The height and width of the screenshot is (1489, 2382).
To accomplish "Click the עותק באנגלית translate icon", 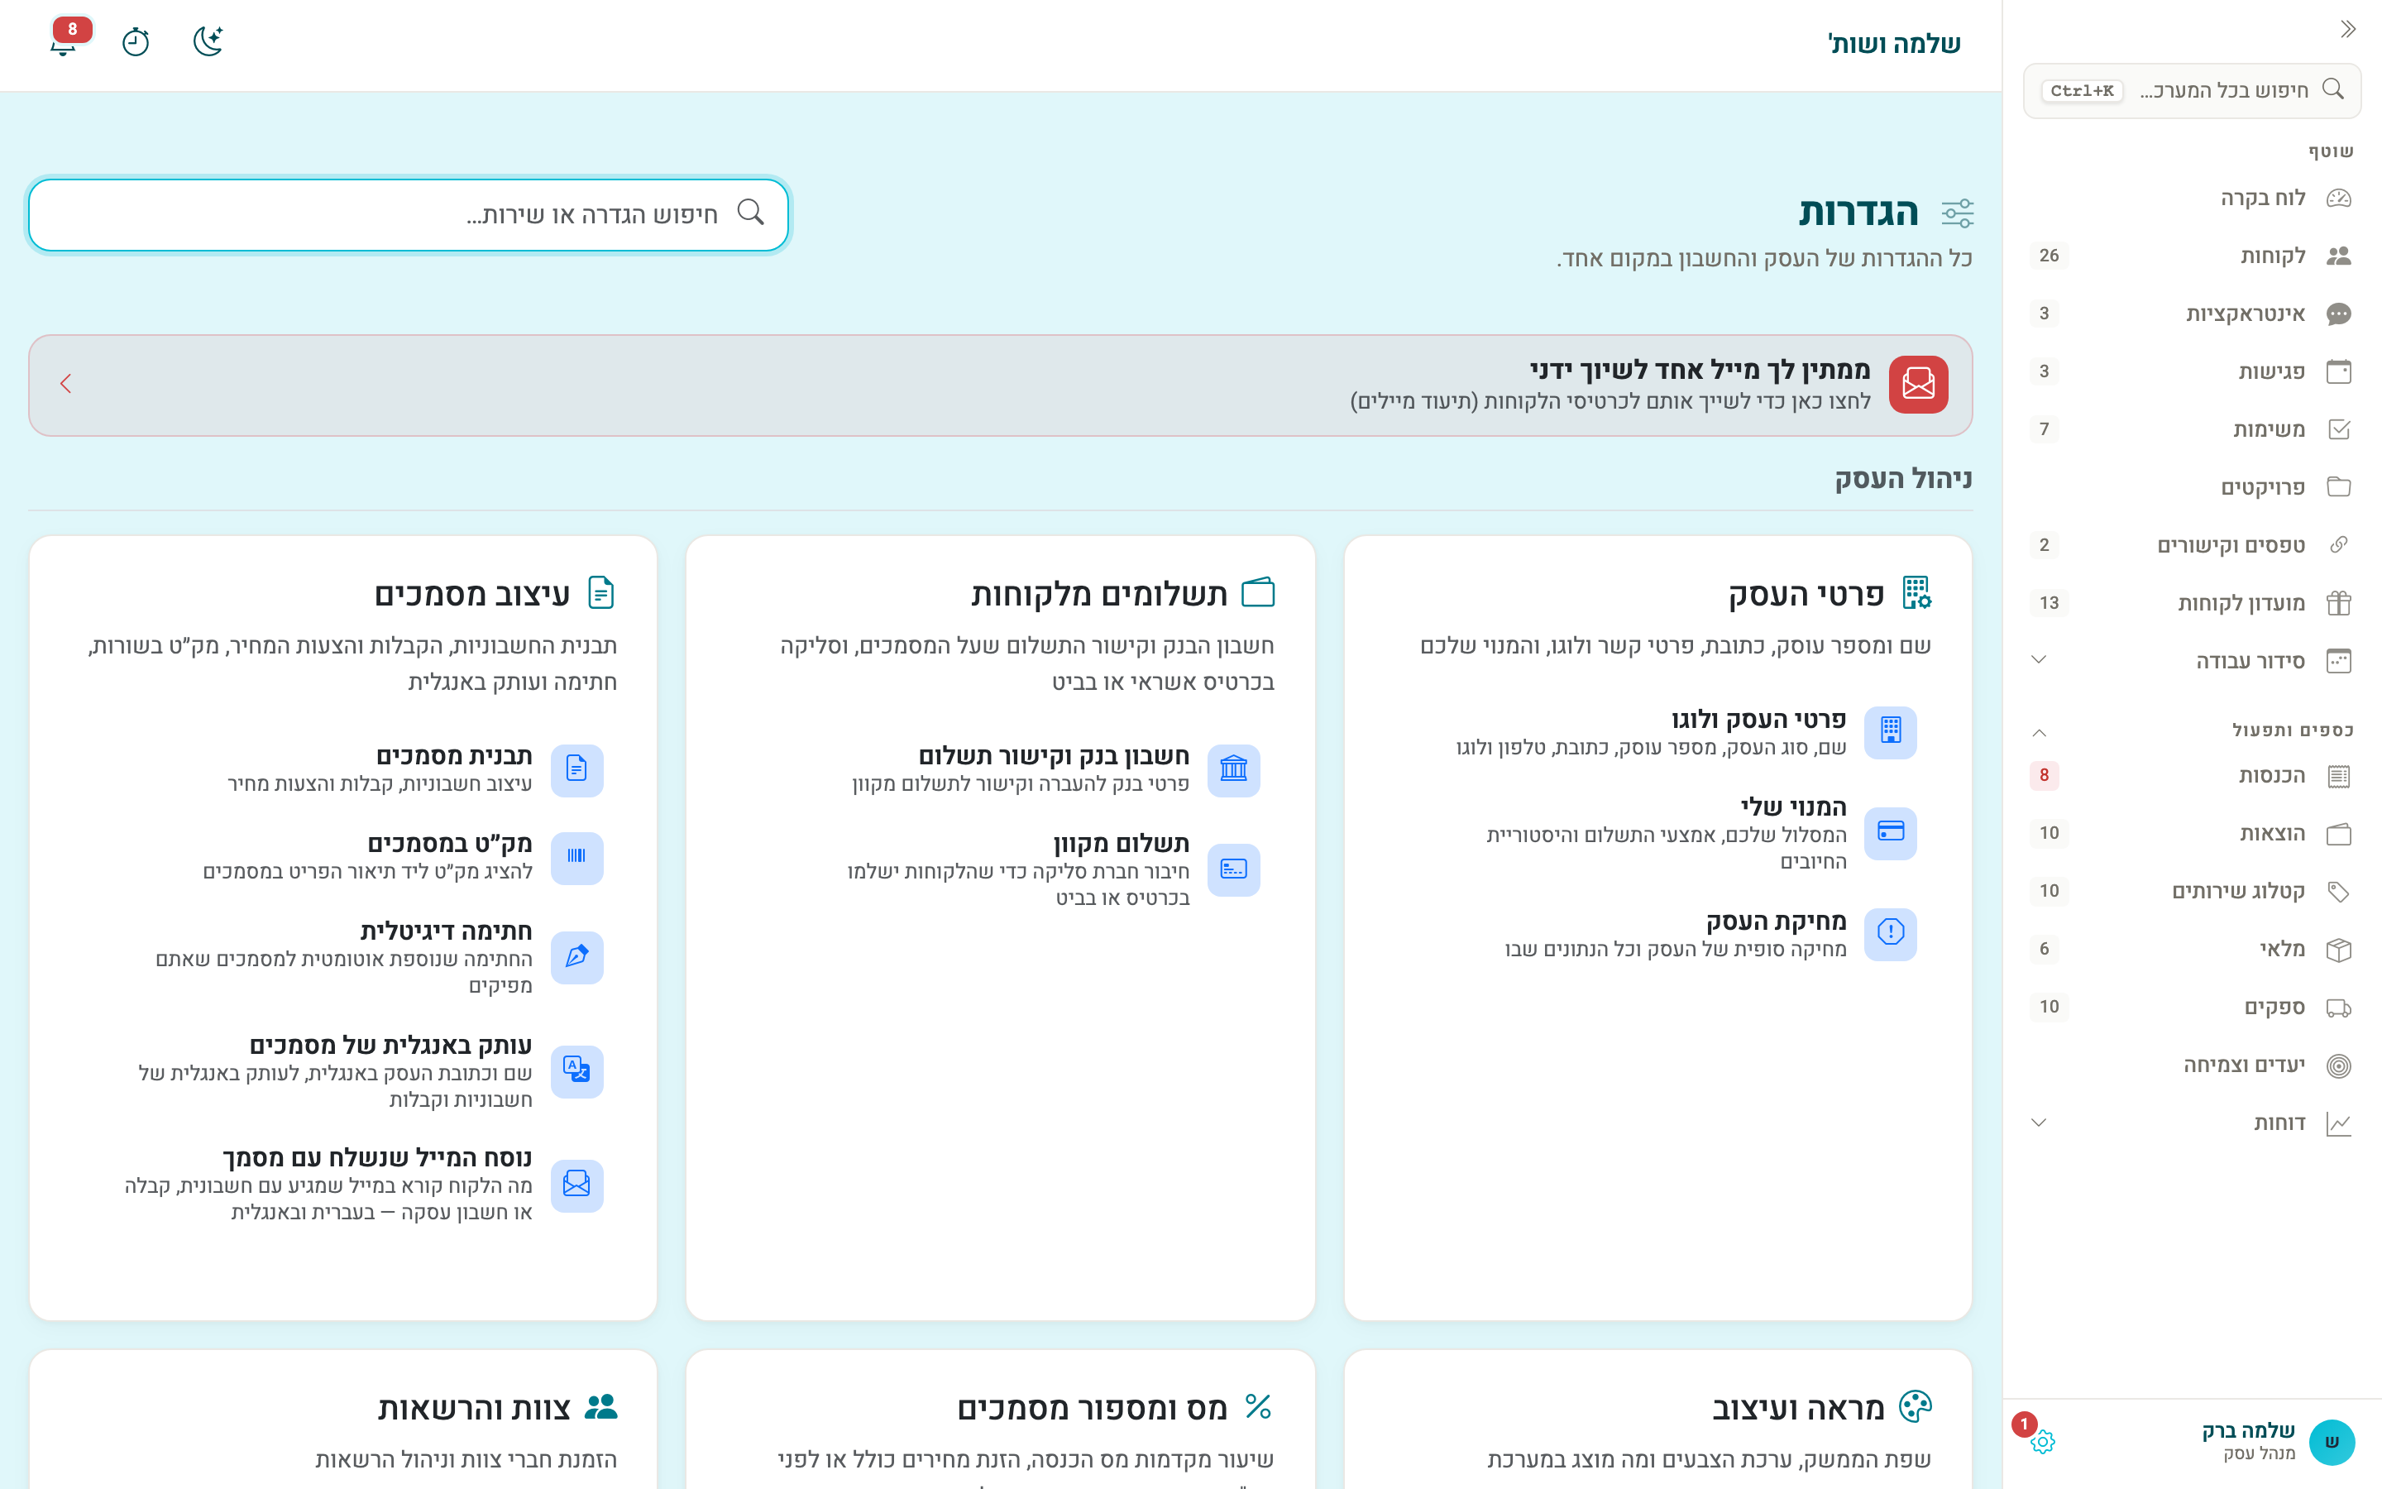I will tap(576, 1070).
